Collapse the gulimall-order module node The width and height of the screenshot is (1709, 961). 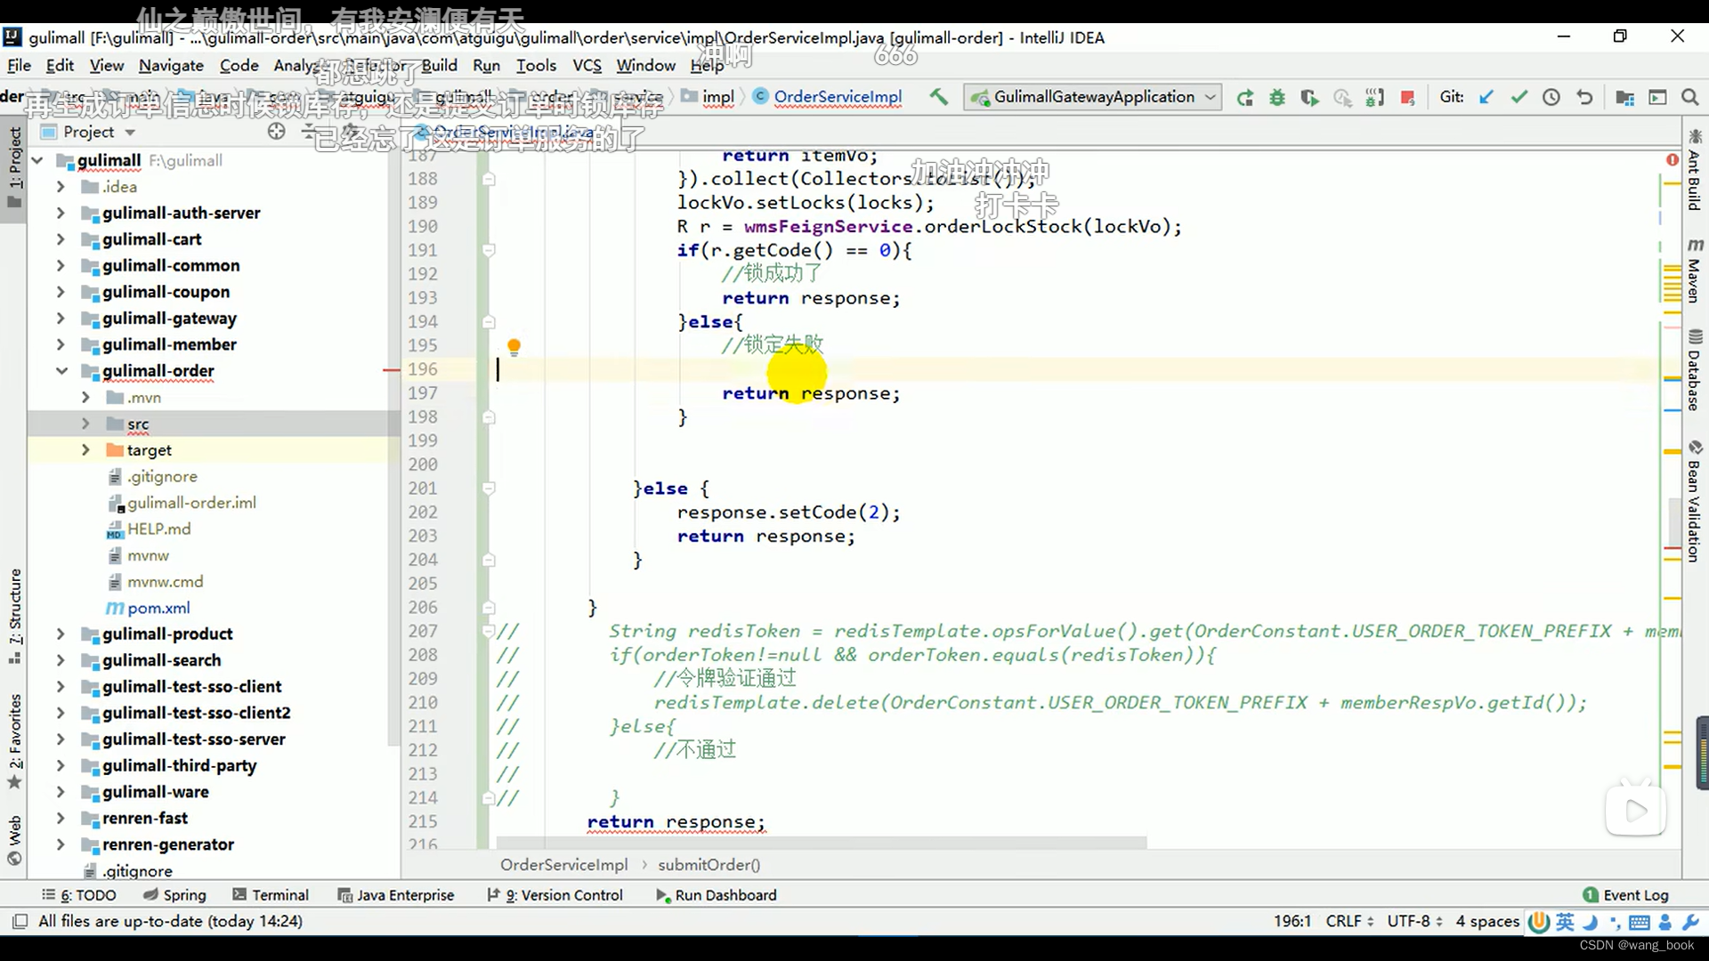61,371
